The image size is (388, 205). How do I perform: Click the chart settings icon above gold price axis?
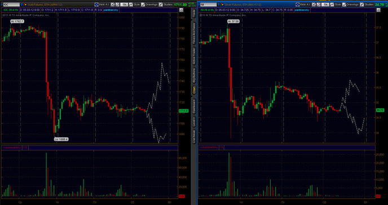pyautogui.click(x=182, y=10)
